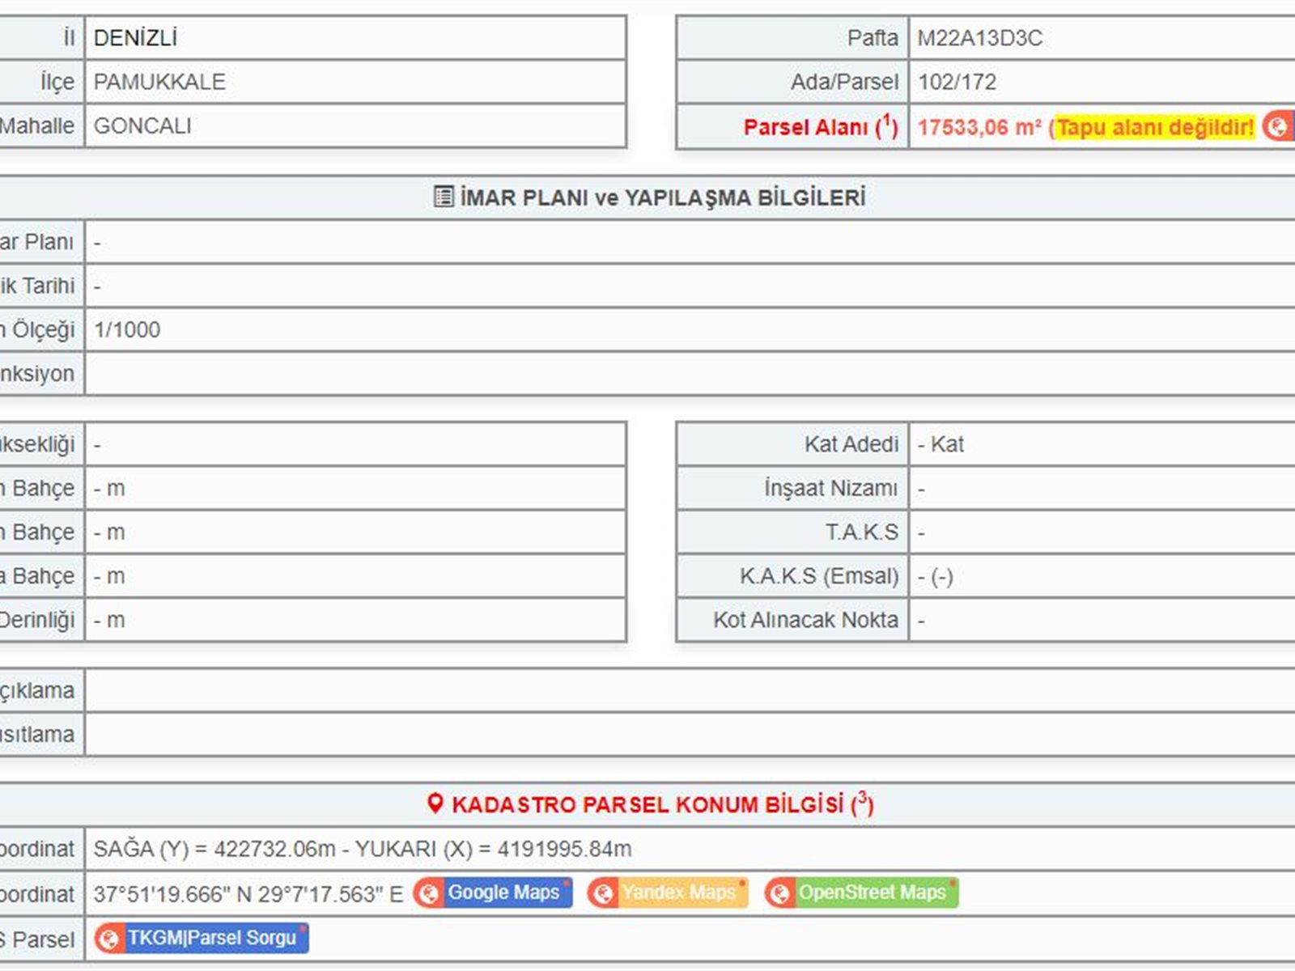1295x971 pixels.
Task: Click the Pafta value M22A13D3C
Action: pos(979,38)
